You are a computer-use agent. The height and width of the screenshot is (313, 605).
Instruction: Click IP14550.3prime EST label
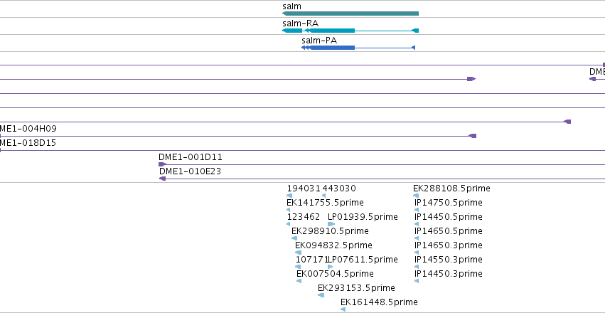pos(449,260)
